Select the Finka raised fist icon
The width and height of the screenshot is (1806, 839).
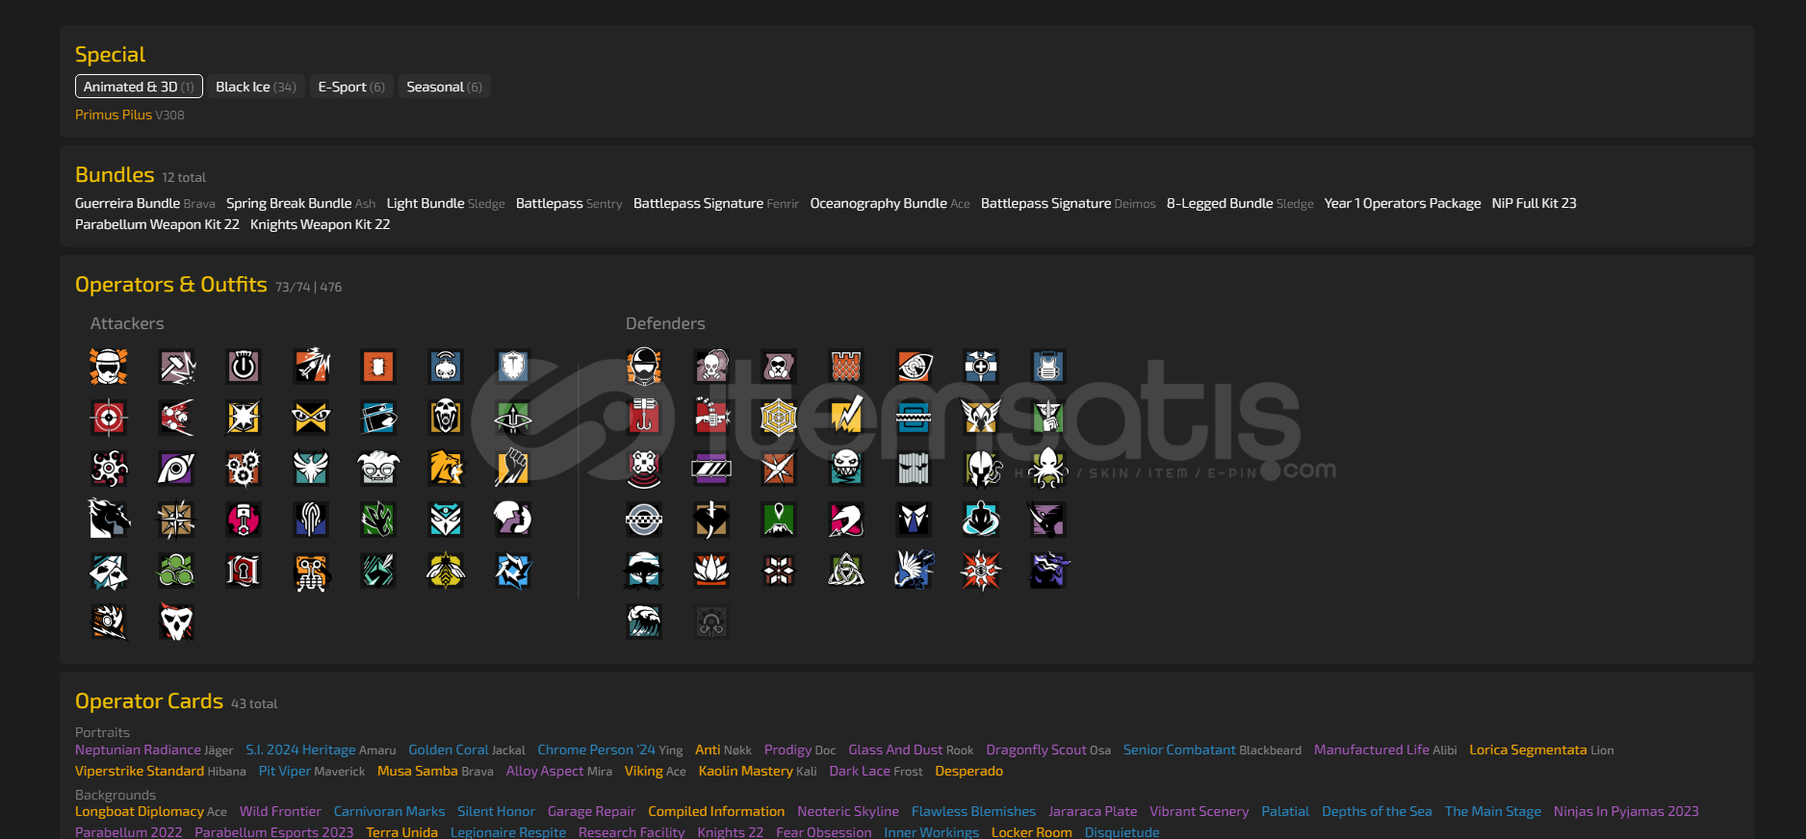tap(513, 469)
